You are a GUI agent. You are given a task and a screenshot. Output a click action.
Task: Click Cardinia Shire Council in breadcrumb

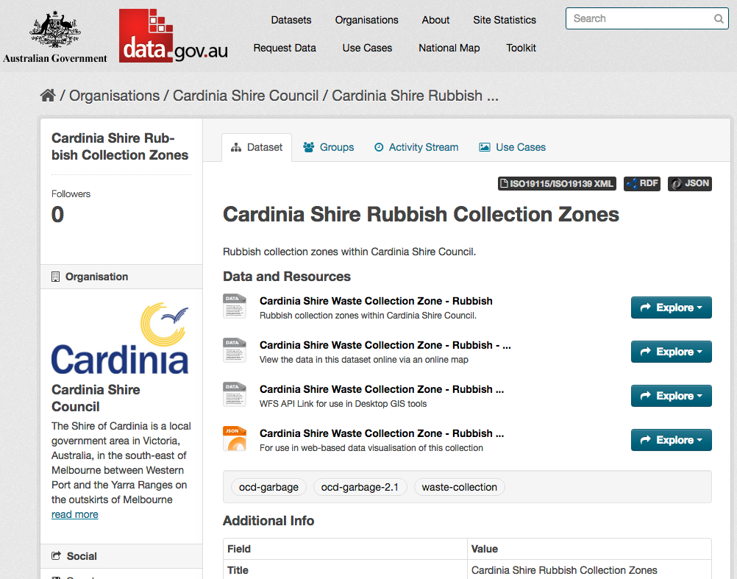coord(246,96)
